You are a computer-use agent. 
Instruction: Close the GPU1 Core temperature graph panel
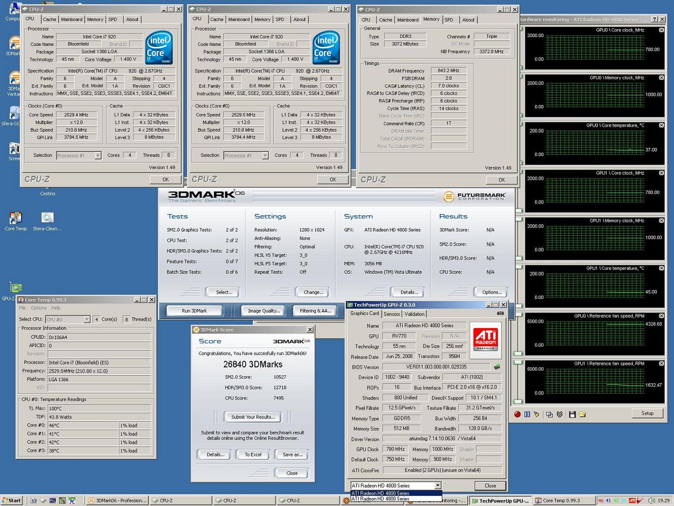[x=661, y=268]
